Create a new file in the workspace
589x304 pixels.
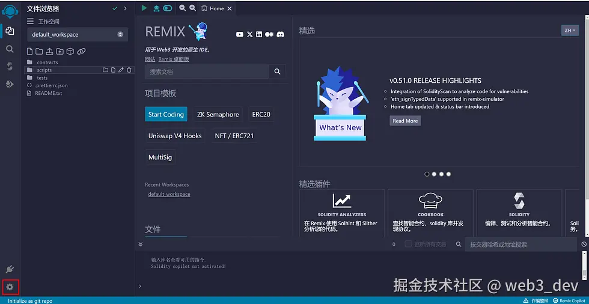point(29,52)
